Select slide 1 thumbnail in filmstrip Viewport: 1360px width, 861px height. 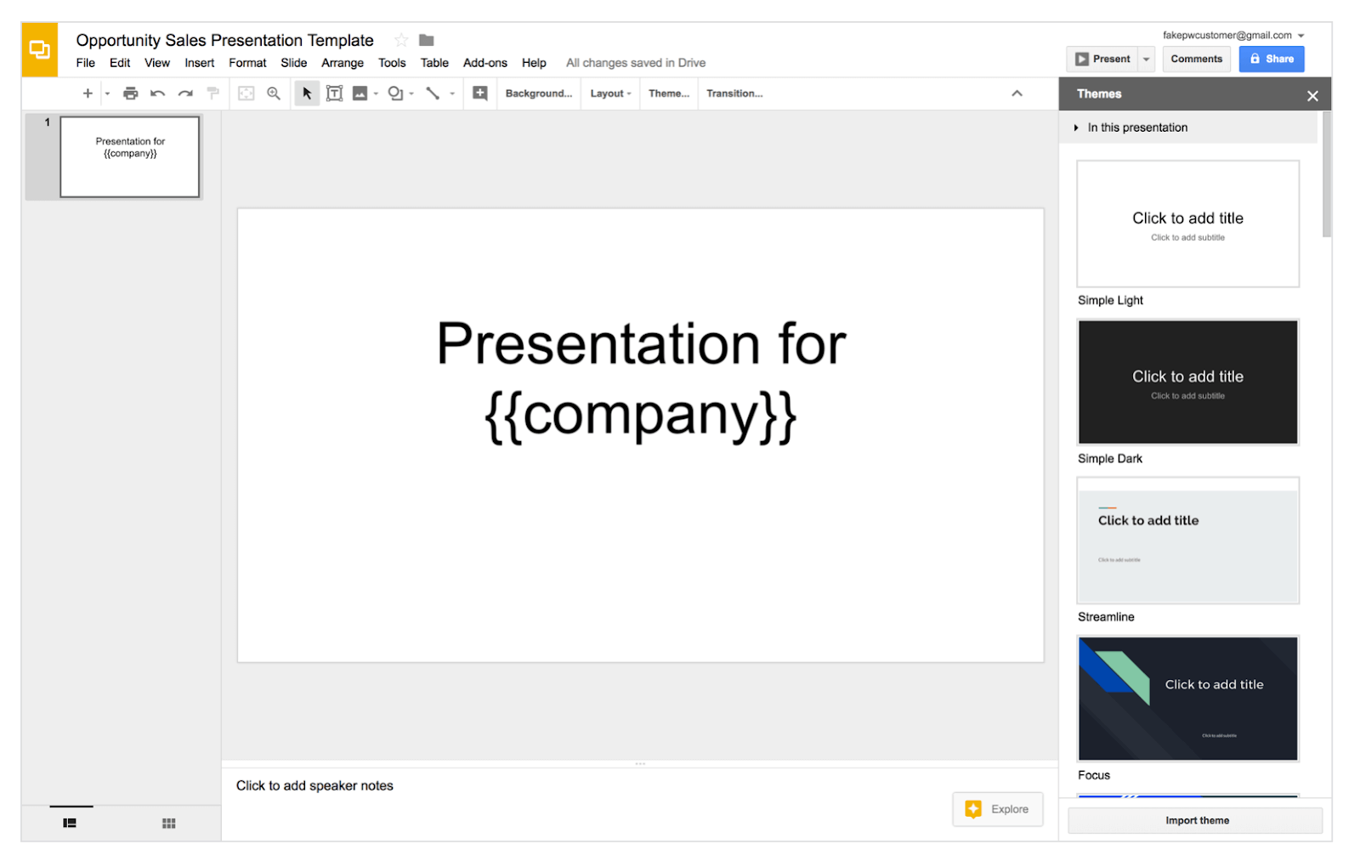[x=130, y=157]
